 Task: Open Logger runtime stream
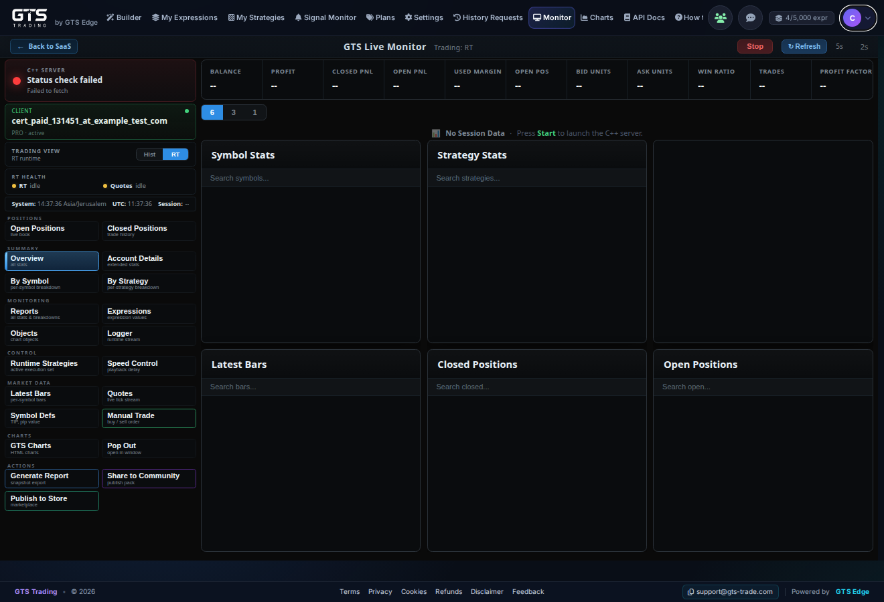pos(149,336)
